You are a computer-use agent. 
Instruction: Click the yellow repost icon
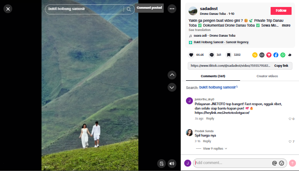255,55
